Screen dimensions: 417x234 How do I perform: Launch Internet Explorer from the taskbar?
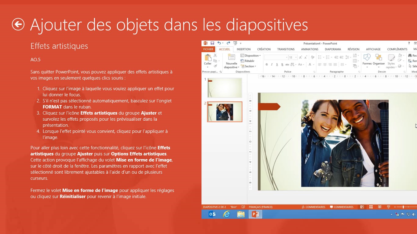[226, 214]
